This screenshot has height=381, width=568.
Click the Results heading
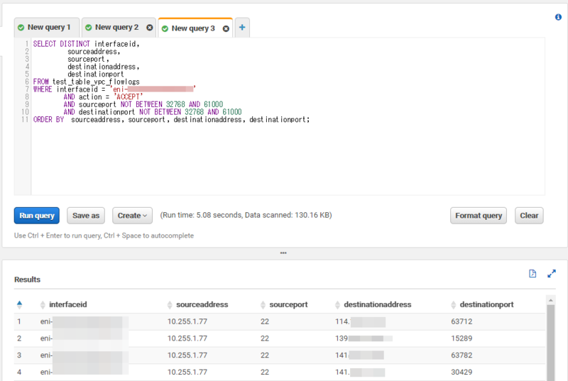click(x=27, y=280)
